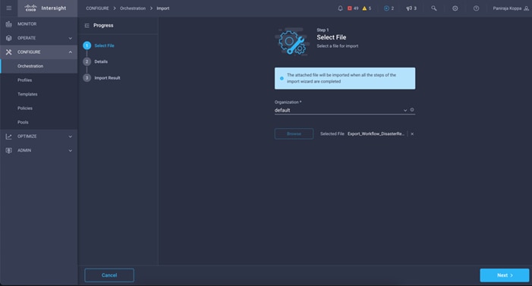Click the Cancel button
This screenshot has height=286, width=532.
click(x=109, y=275)
